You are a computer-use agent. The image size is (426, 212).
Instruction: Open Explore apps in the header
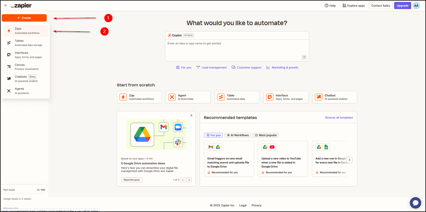point(354,6)
